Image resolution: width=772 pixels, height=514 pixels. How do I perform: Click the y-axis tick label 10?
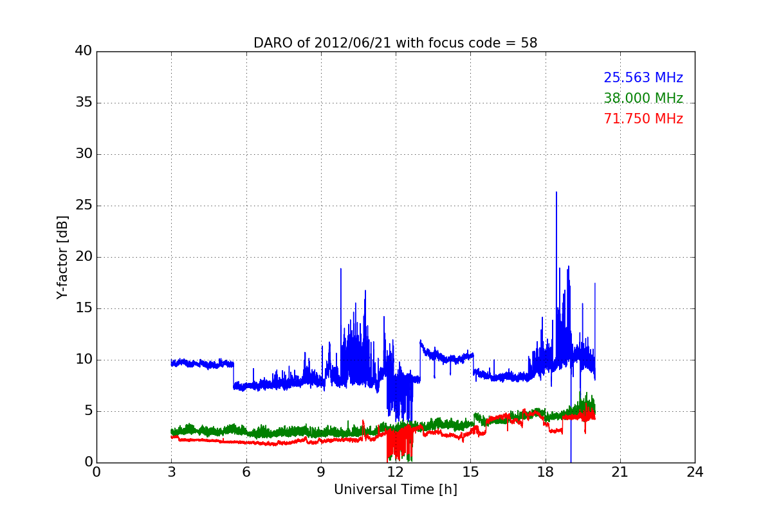point(84,360)
